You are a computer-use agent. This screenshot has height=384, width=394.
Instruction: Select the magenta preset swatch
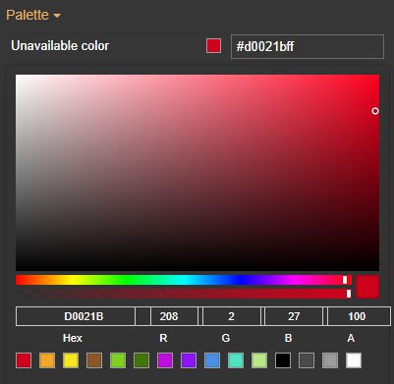tap(165, 360)
